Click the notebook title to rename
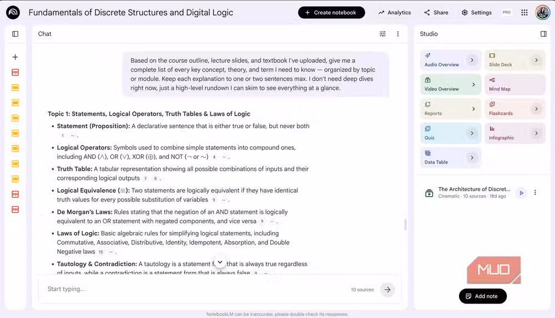The image size is (555, 318). coord(130,12)
